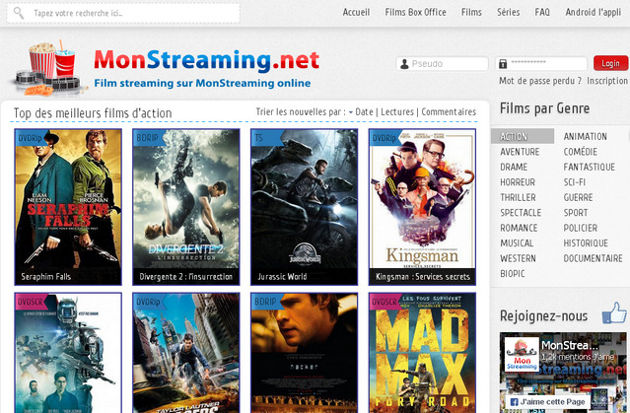Image resolution: width=630 pixels, height=413 pixels.
Task: Open the Mad Max Fury Road poster
Action: [422, 353]
